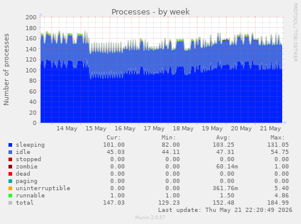Click the uninterruptible legend color swatch

pos(10,188)
